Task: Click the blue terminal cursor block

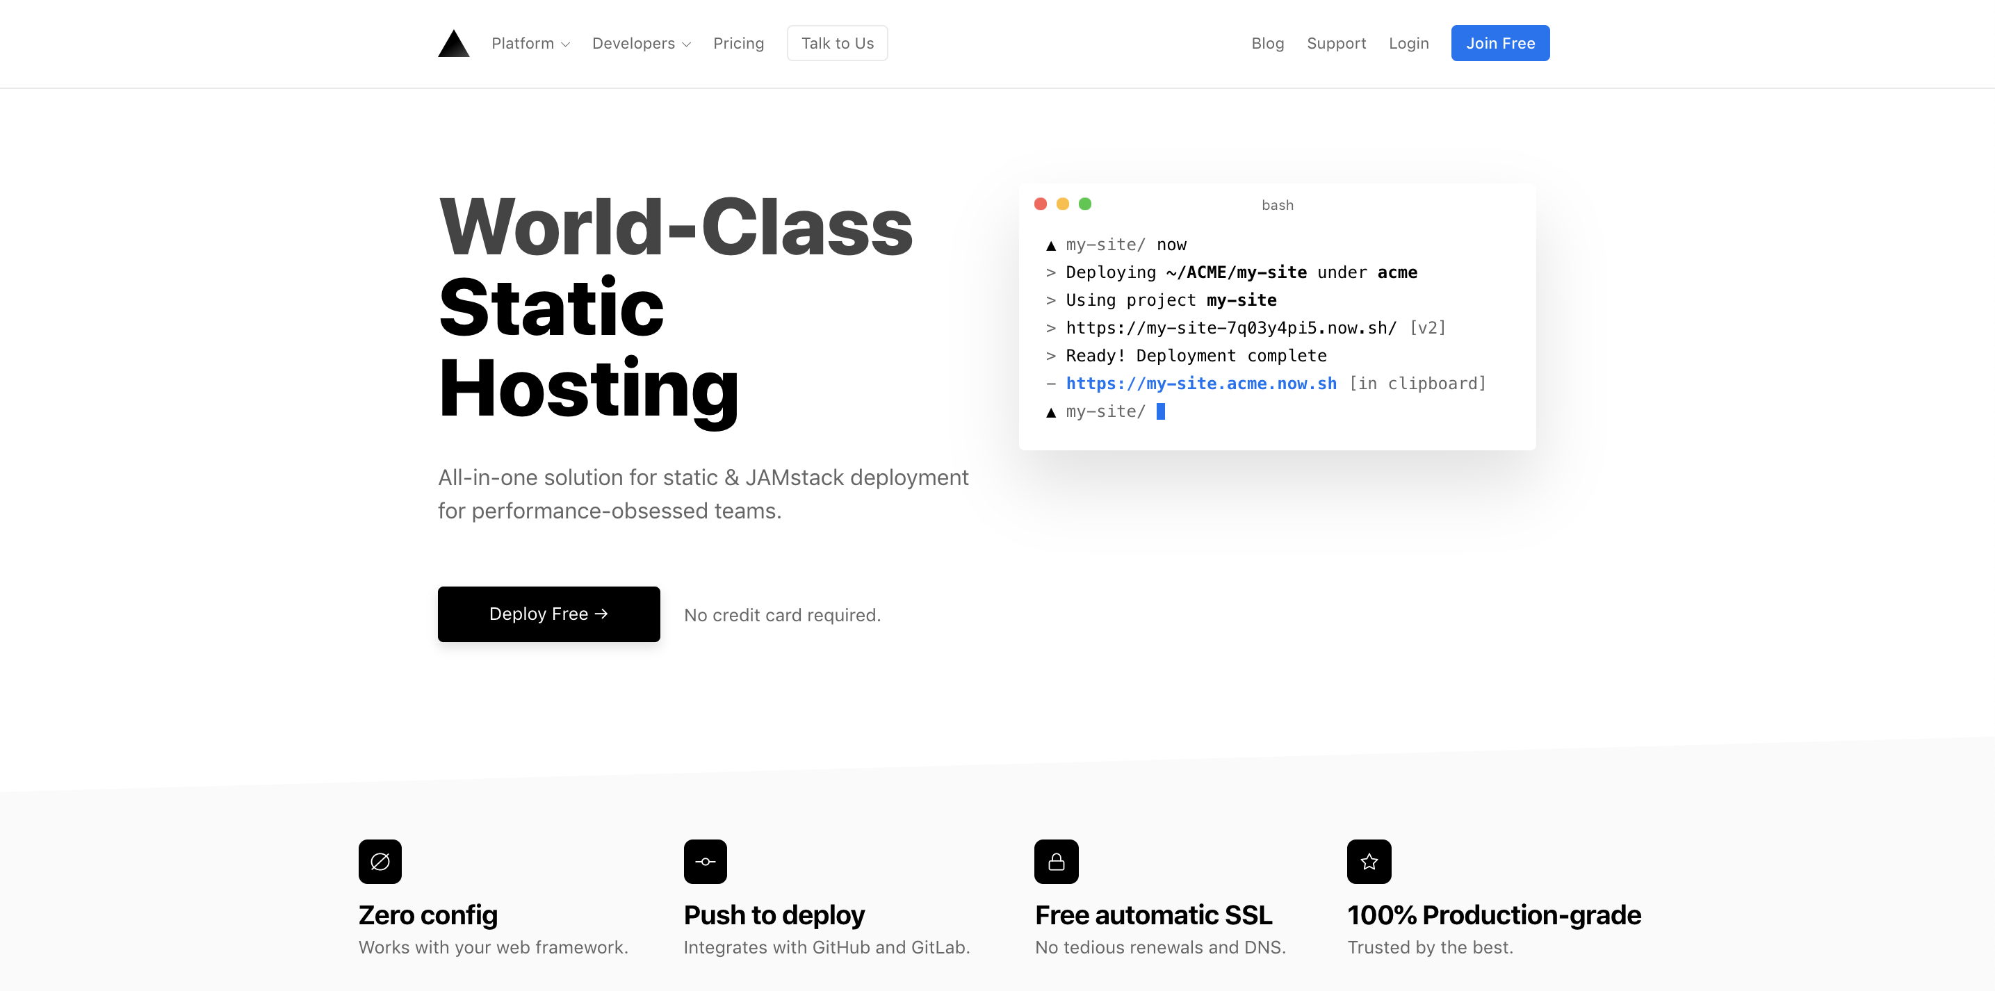Action: click(x=1160, y=411)
